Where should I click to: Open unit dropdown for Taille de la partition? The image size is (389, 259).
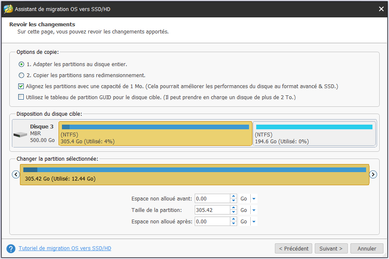click(x=254, y=210)
